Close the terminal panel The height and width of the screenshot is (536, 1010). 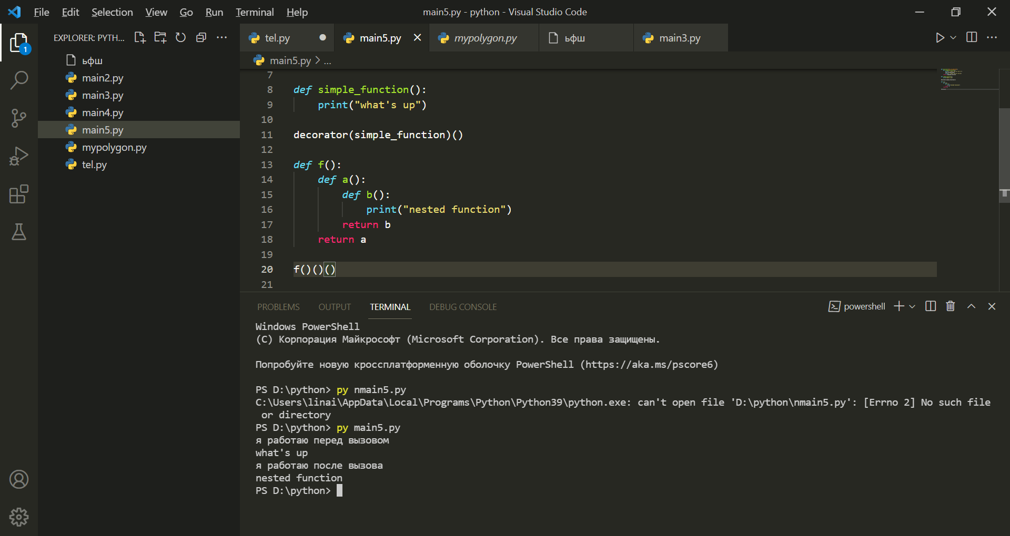click(x=992, y=306)
